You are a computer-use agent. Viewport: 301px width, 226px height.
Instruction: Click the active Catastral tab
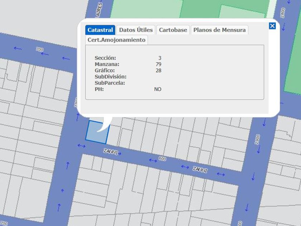pos(100,30)
